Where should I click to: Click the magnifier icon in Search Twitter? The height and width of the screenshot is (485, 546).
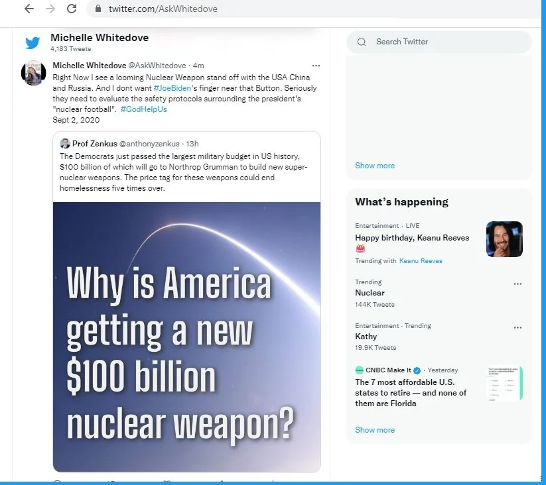pos(362,42)
